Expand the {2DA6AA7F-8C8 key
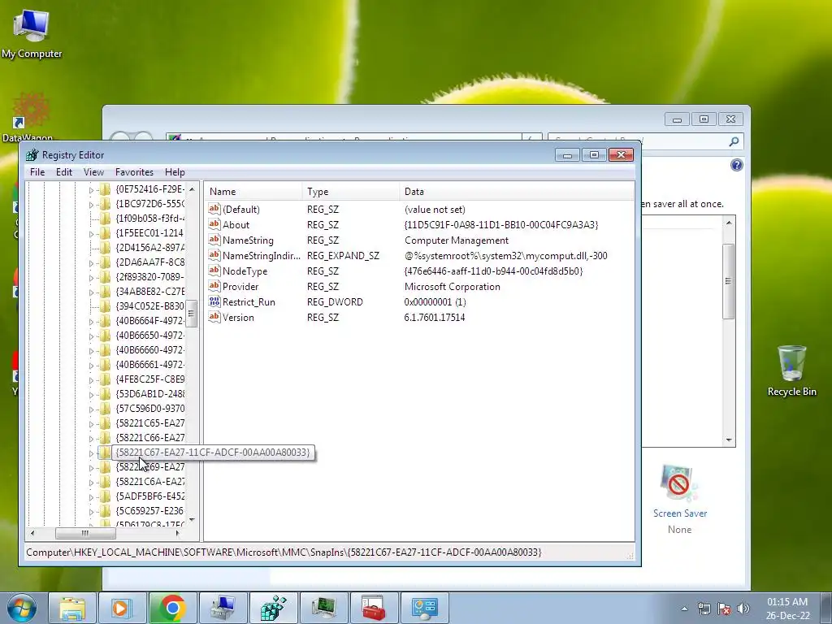 [x=91, y=262]
